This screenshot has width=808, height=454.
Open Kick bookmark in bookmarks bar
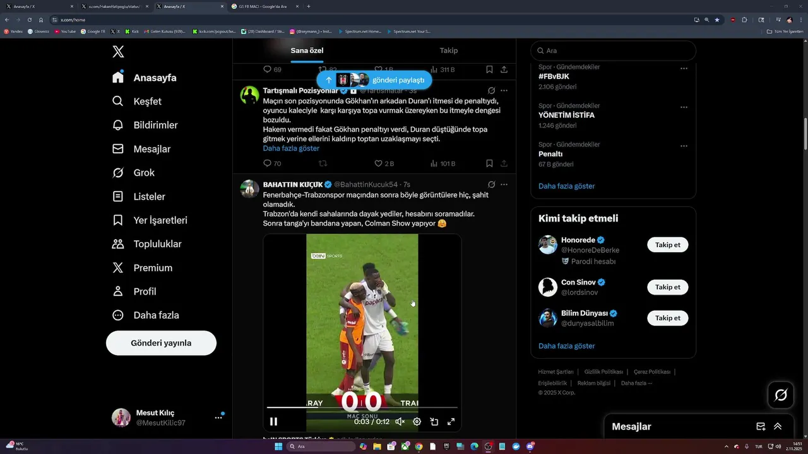coord(133,31)
